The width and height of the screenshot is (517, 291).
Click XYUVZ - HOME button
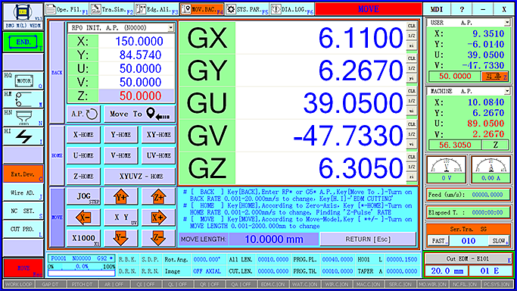(x=140, y=176)
